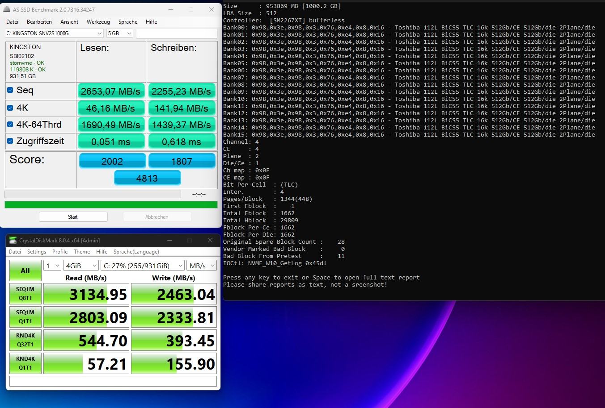Click the write score 1807
The width and height of the screenshot is (605, 408).
(x=182, y=161)
